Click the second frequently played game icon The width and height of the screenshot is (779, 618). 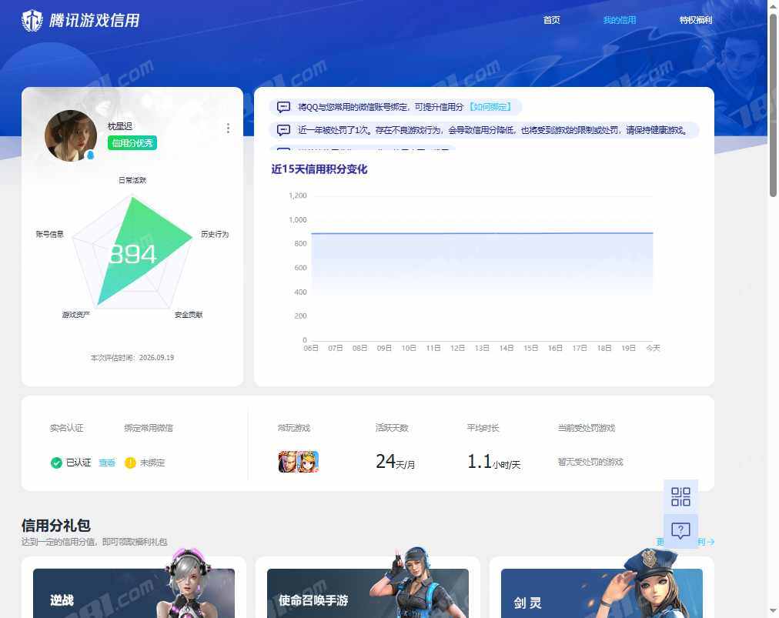click(x=308, y=462)
